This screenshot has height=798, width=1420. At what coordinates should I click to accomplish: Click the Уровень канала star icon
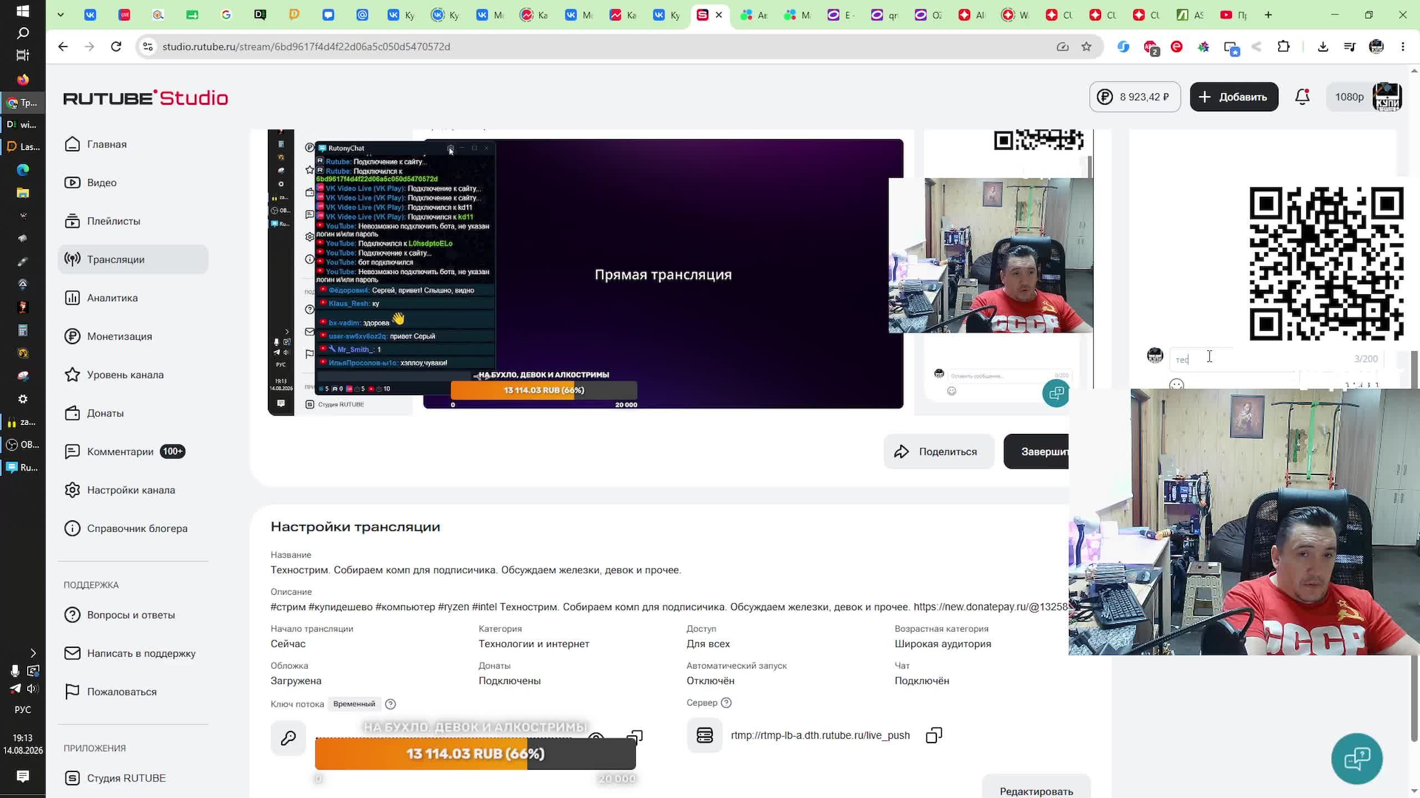coord(72,375)
